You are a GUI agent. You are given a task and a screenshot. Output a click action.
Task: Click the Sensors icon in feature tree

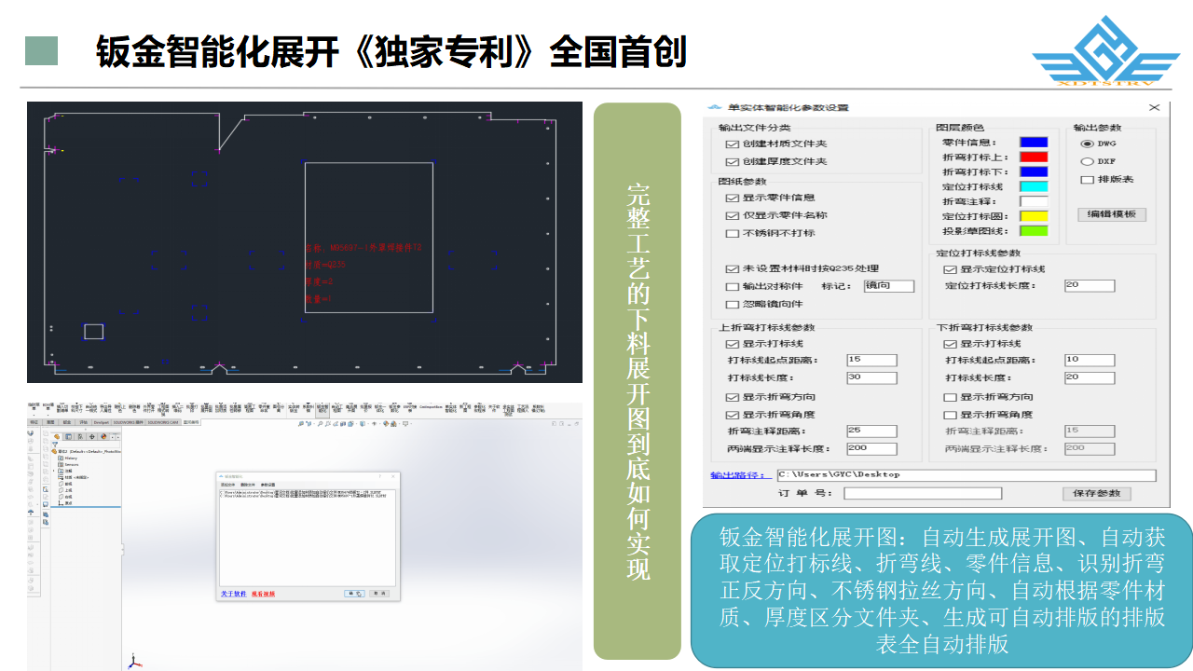point(61,465)
